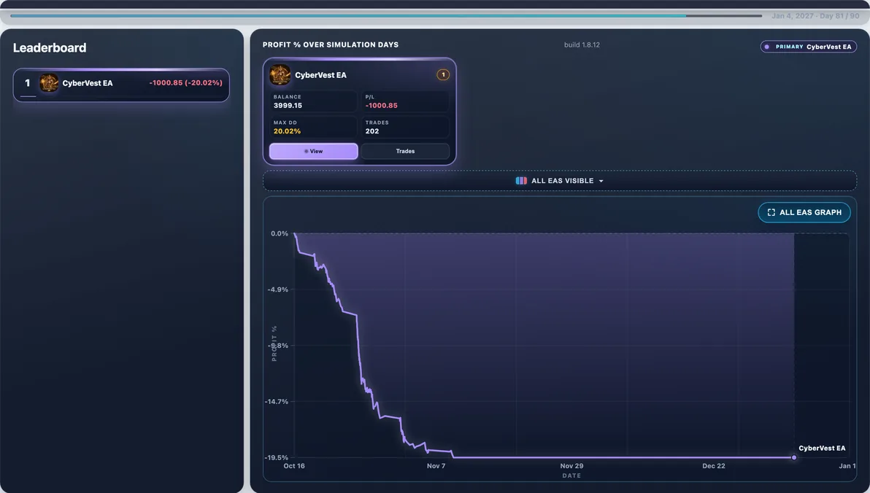Click the rank 1 badge on EA card

pos(443,75)
